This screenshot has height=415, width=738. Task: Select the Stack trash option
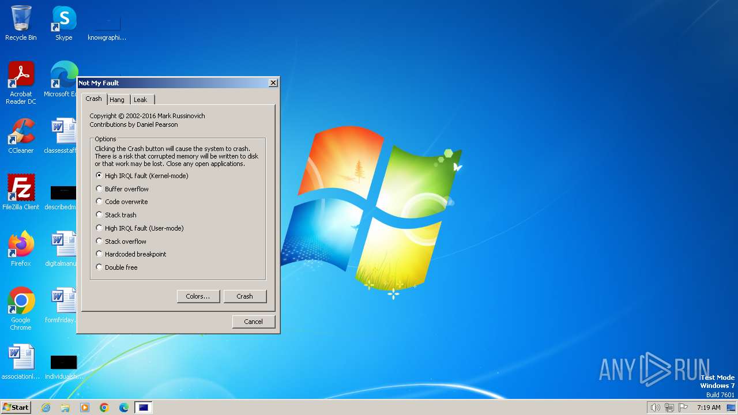tap(116, 215)
